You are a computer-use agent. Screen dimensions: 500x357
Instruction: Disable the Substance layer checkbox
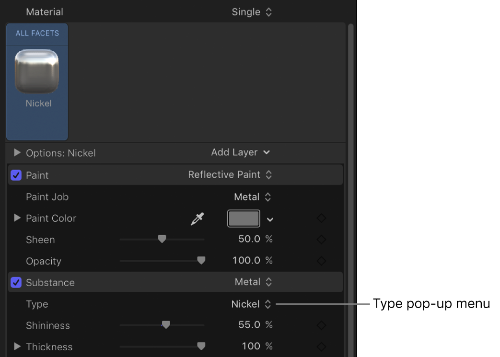[x=16, y=282]
